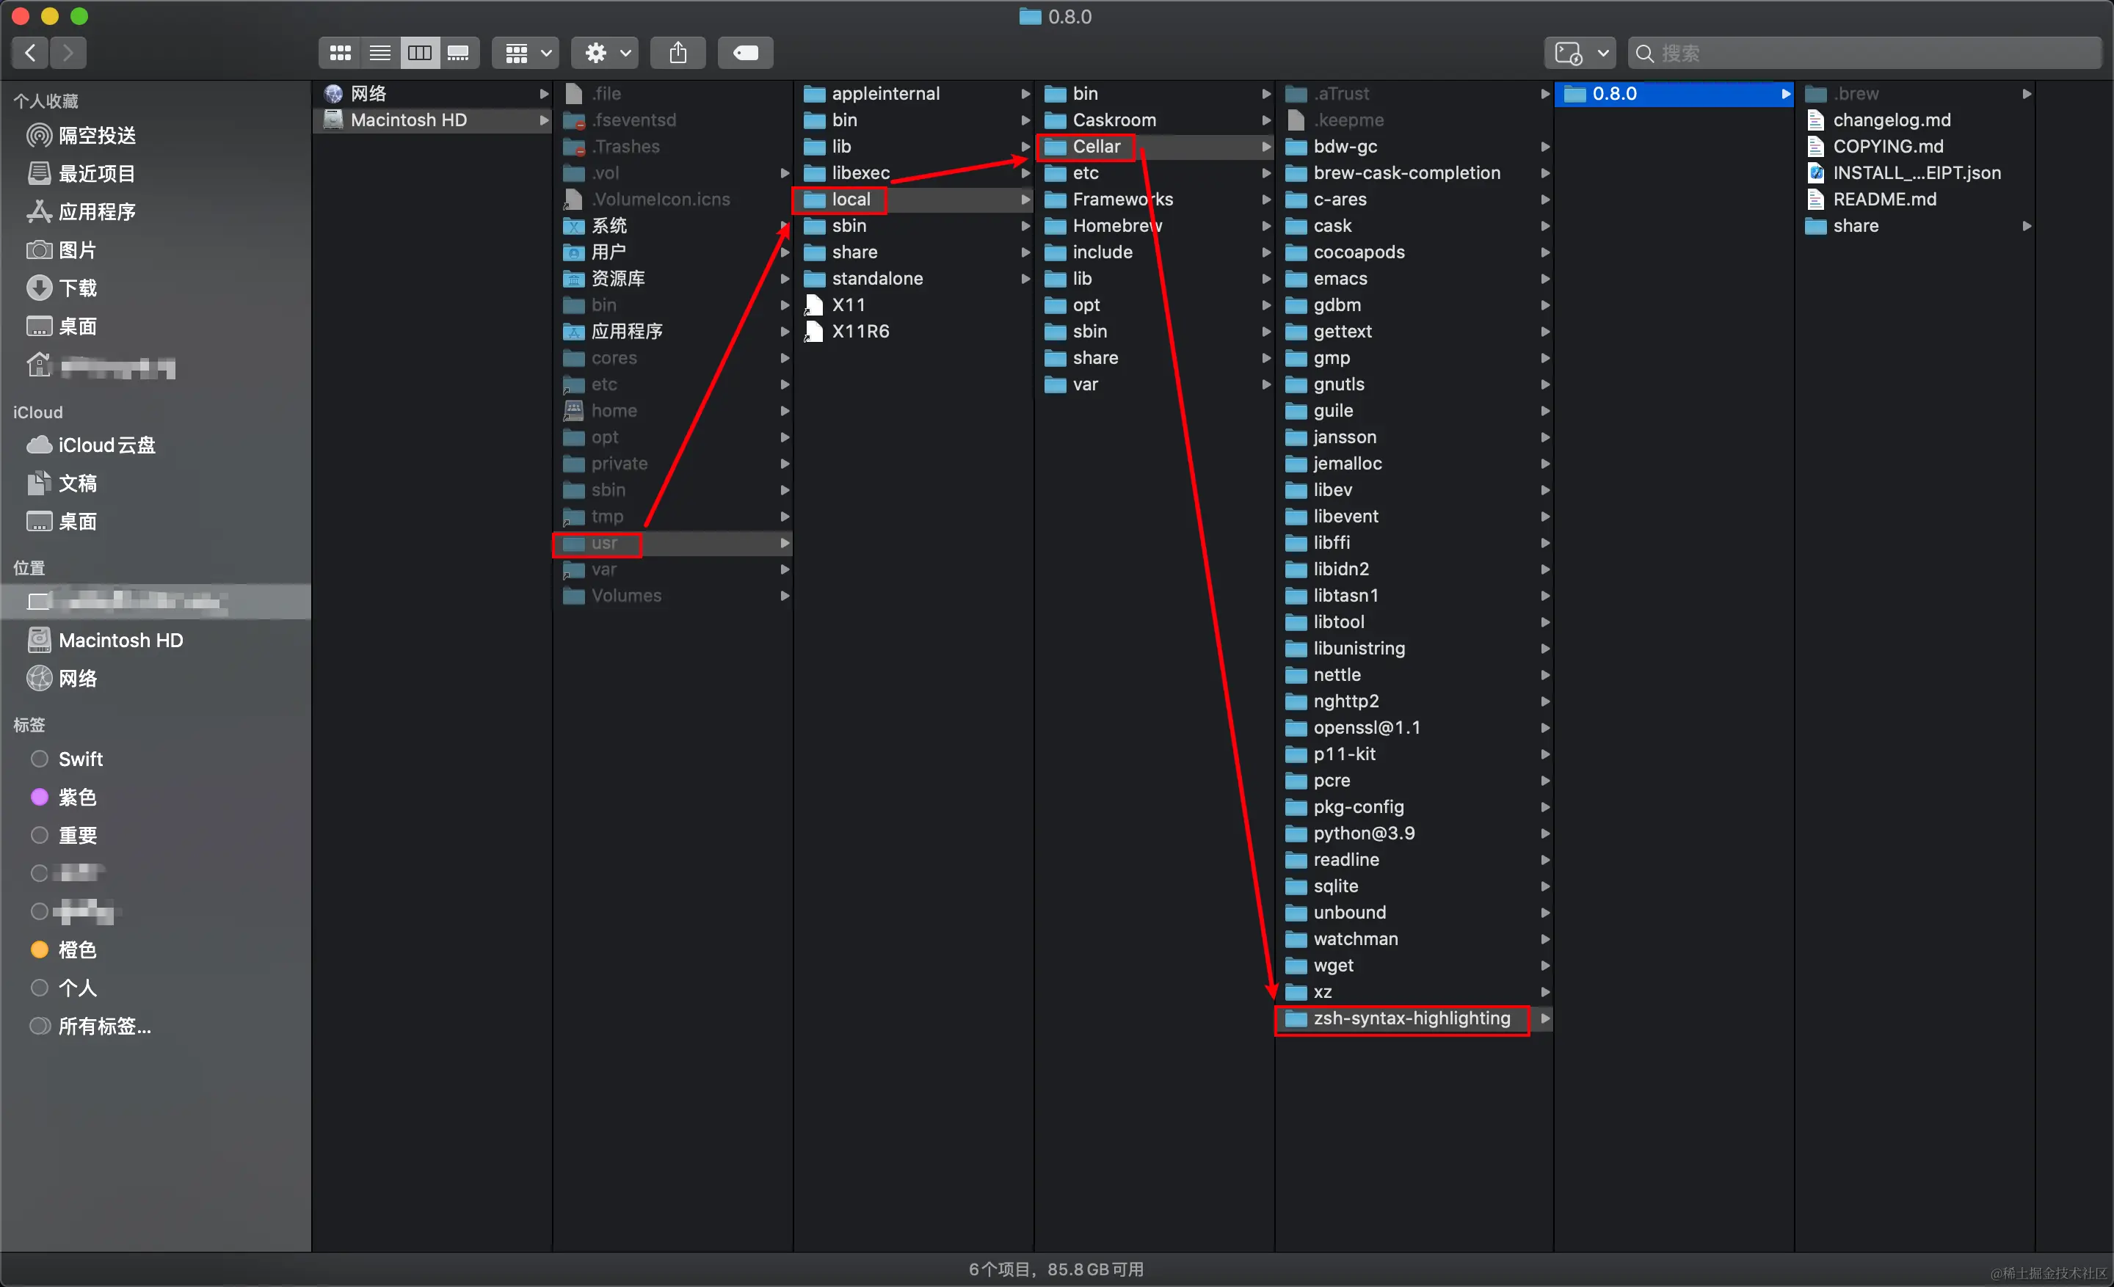Viewport: 2114px width, 1287px height.
Task: Click the Edit Tags toolbar button
Action: pos(745,53)
